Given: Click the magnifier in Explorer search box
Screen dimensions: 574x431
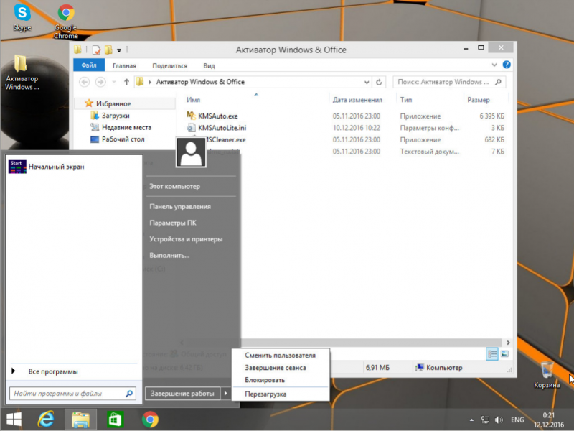Looking at the screenshot, I should point(498,82).
